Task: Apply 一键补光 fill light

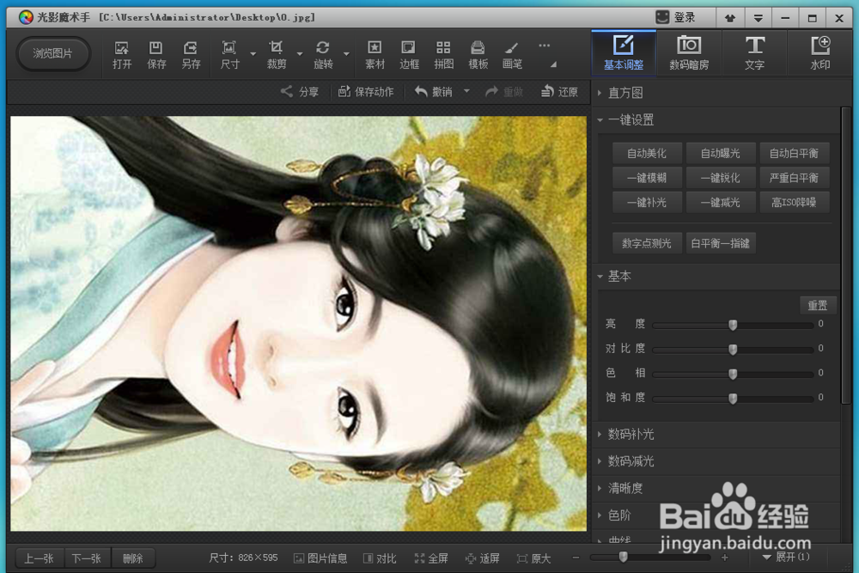Action: coord(647,202)
